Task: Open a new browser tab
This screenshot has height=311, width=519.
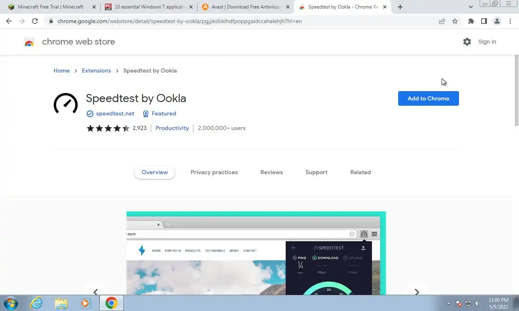Action: coord(400,7)
